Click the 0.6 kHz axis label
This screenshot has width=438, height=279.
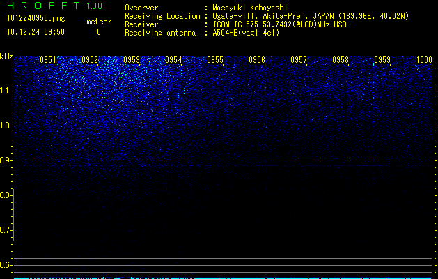6,265
